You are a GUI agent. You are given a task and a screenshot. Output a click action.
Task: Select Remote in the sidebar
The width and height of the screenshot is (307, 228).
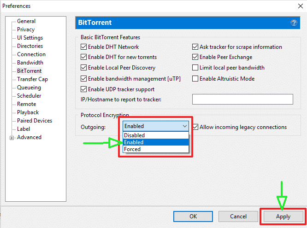point(27,104)
